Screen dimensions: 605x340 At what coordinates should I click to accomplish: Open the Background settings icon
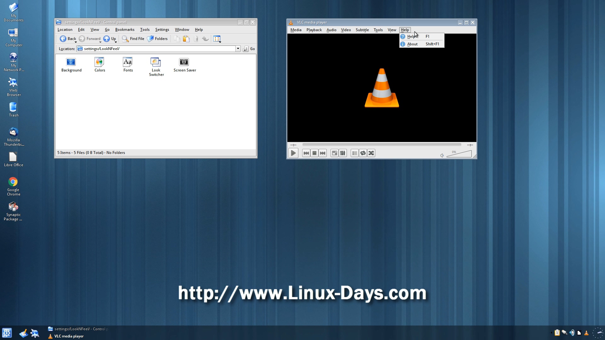(x=71, y=65)
